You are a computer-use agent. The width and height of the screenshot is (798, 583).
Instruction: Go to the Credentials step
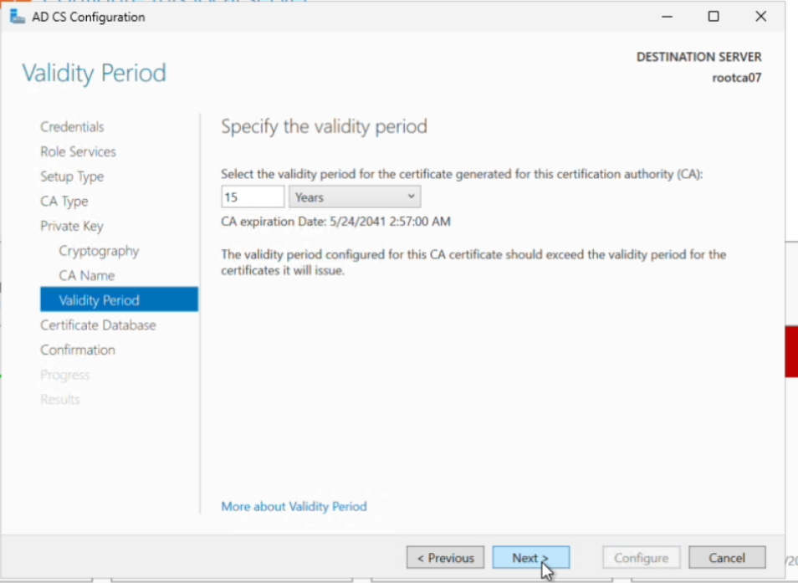click(72, 126)
